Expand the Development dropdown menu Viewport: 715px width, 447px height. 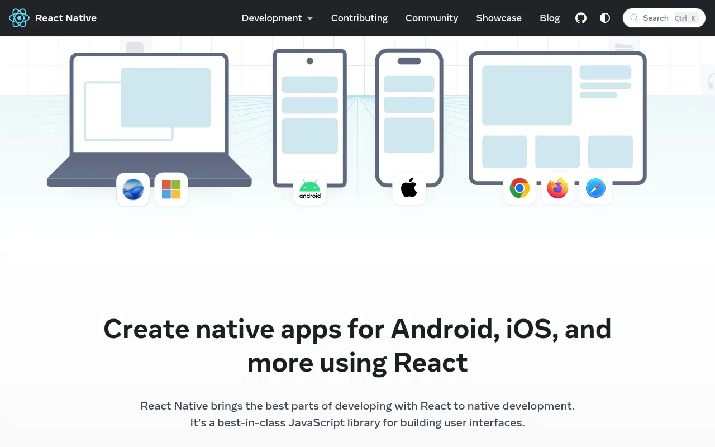pyautogui.click(x=277, y=18)
